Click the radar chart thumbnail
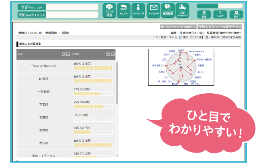Viewport: 257px width, 163px height. [181, 67]
